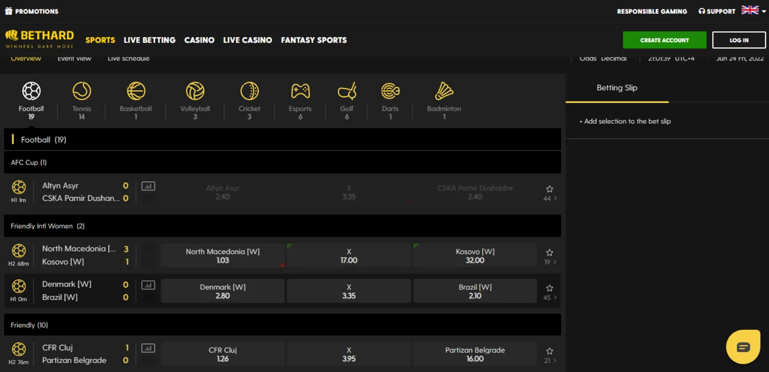Collapse the Friendly Intl Women (2) section
Viewport: 769px width, 372px height.
pos(282,226)
